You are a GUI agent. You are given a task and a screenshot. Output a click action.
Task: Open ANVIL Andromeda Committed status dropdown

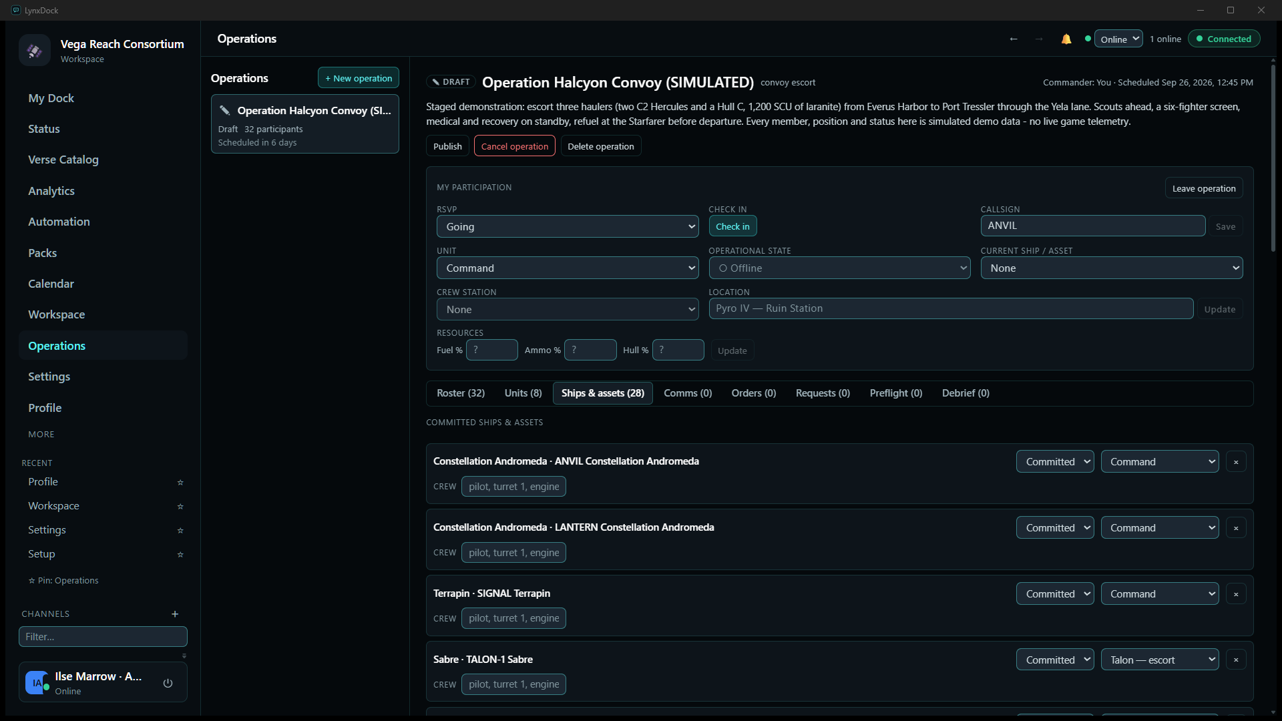1055,462
